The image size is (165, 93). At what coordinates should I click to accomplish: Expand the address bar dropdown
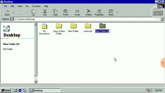(162, 19)
